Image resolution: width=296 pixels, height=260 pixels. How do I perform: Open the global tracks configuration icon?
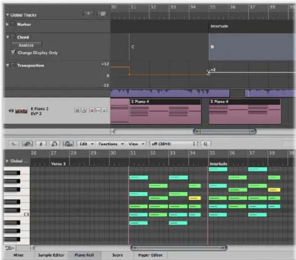(102, 14)
